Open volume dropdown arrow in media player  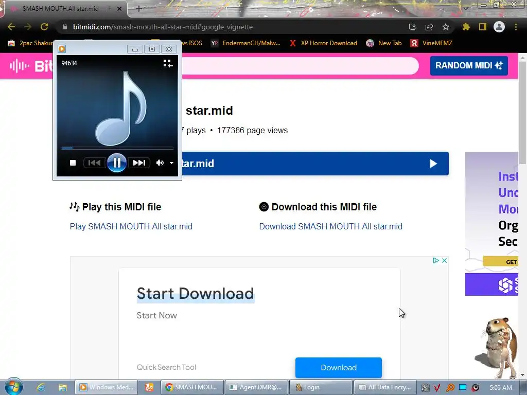point(171,163)
